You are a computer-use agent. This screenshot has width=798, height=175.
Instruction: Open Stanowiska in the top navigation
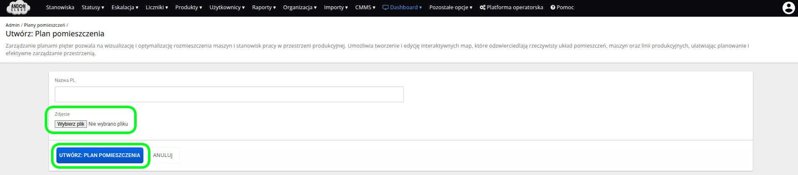tap(60, 8)
